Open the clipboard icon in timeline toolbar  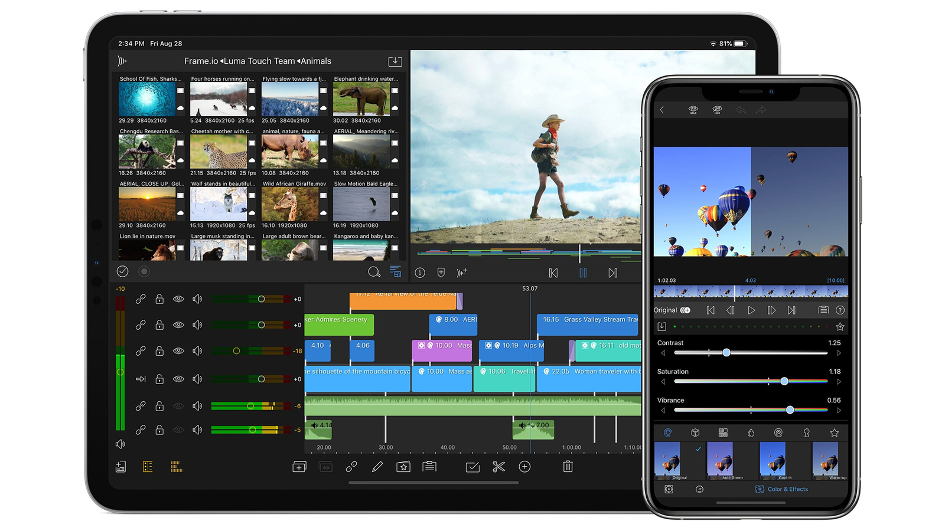pos(429,467)
